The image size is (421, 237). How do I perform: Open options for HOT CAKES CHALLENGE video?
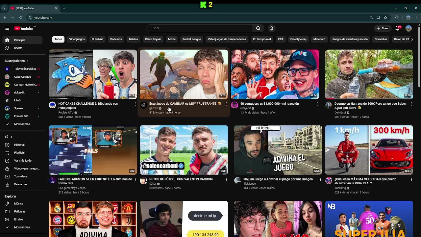pyautogui.click(x=135, y=104)
